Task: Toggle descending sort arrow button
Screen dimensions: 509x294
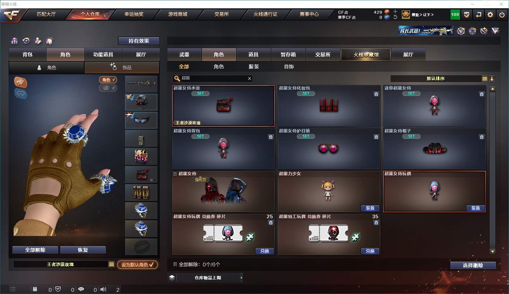Action: point(492,79)
